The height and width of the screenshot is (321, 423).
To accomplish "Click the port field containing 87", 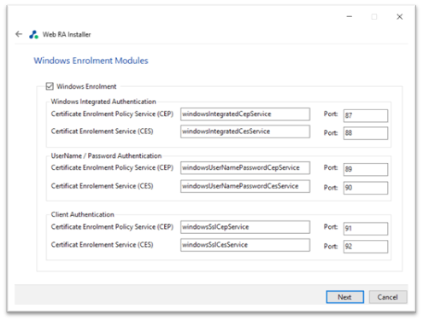I will pyautogui.click(x=366, y=115).
